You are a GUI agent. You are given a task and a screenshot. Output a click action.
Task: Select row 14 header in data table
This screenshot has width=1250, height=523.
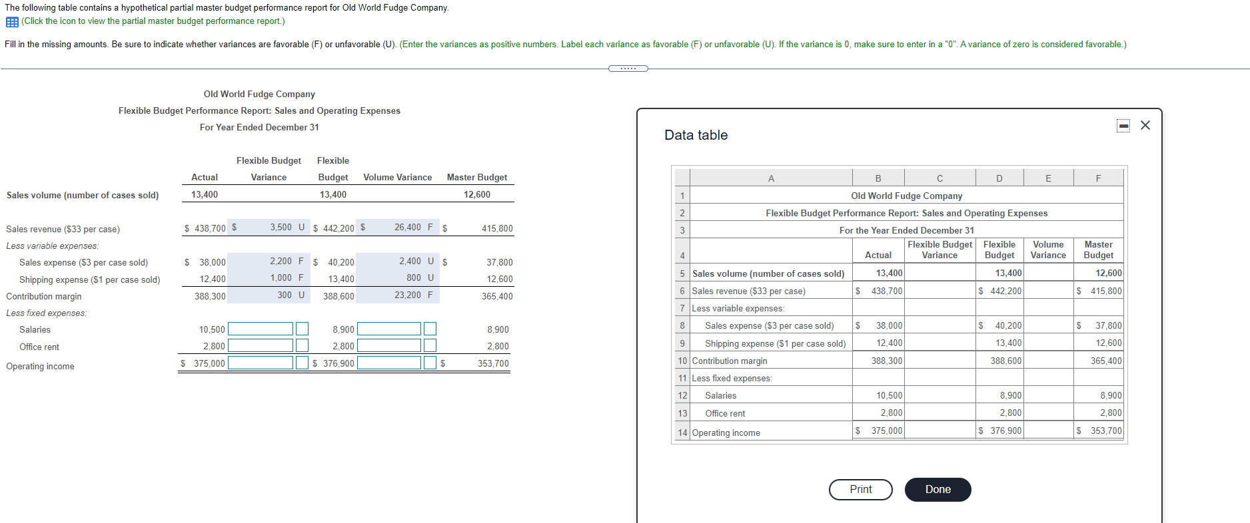click(x=682, y=433)
